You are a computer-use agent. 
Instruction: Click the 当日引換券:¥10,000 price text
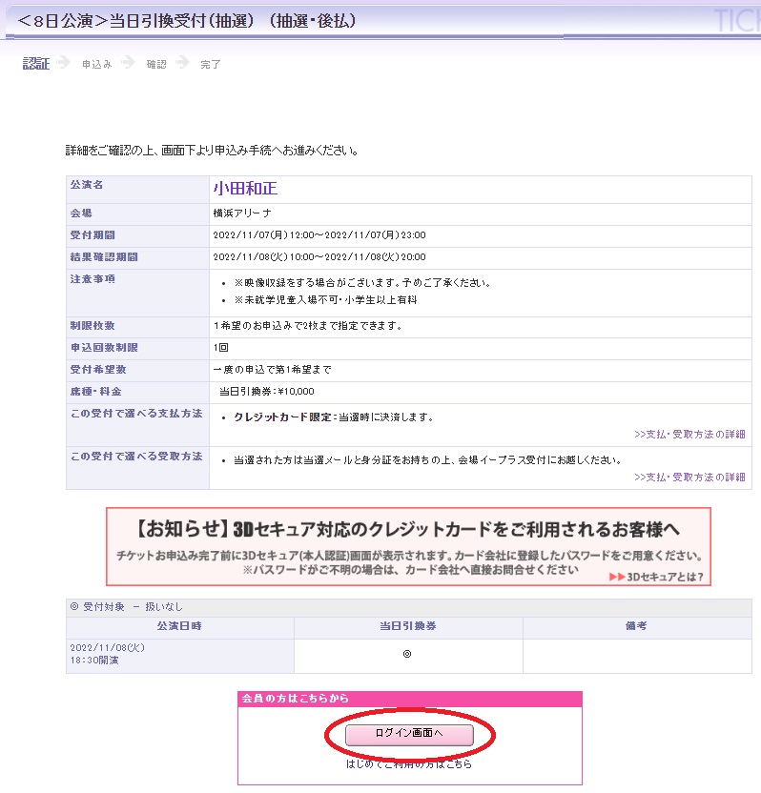pyautogui.click(x=267, y=392)
